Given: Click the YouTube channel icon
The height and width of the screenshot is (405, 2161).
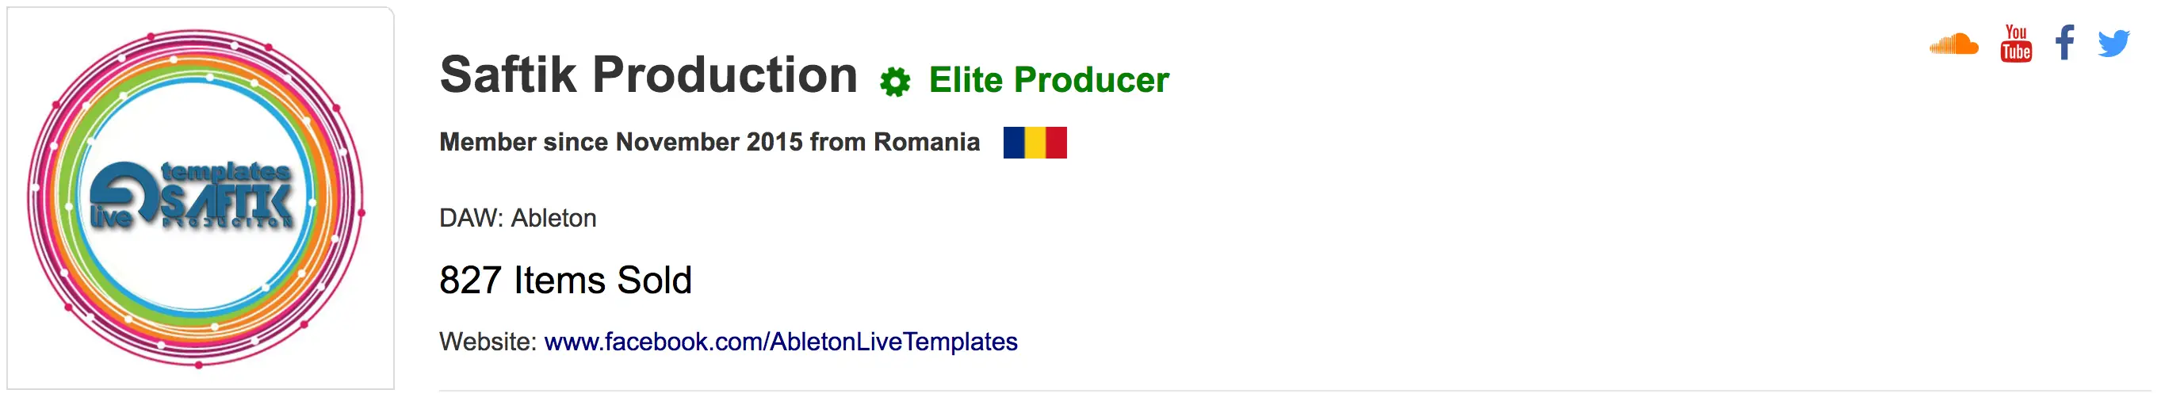Looking at the screenshot, I should click(x=2016, y=44).
